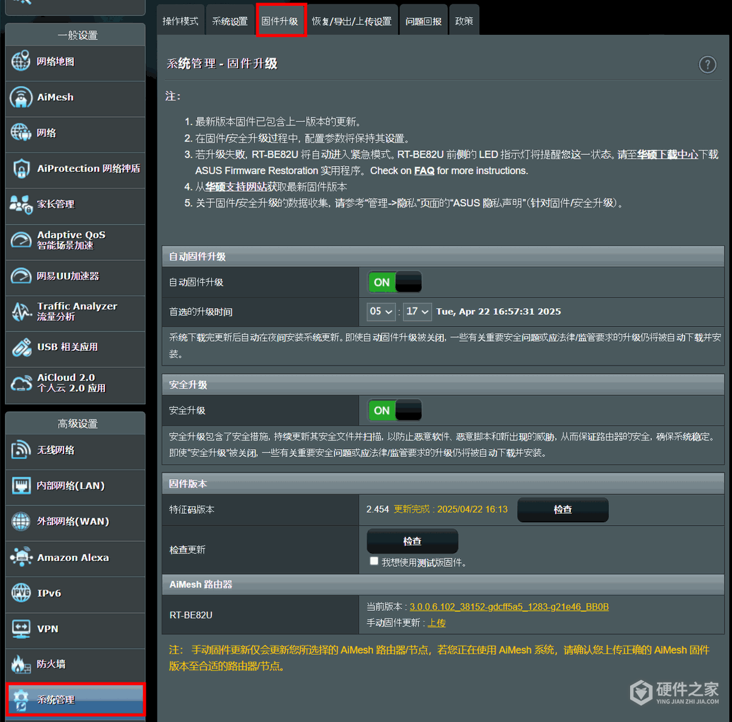
Task: Check 我想使用测试版固件 checkbox
Action: coord(374,561)
